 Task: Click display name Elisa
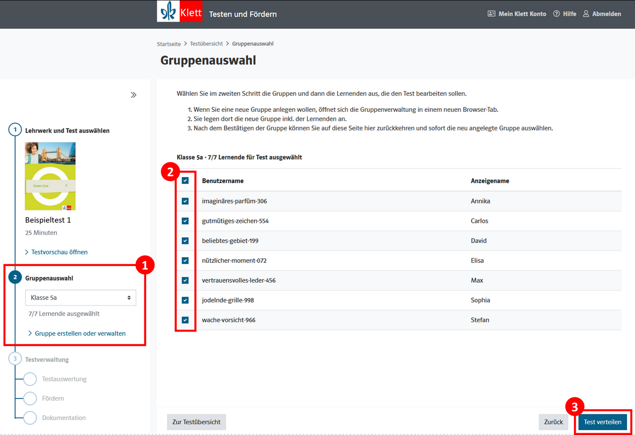477,260
